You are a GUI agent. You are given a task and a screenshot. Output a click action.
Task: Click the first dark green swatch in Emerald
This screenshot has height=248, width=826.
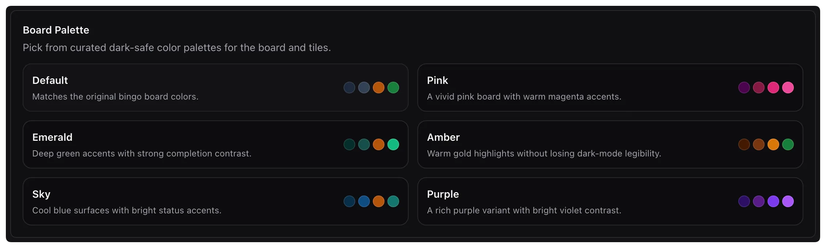pos(349,144)
